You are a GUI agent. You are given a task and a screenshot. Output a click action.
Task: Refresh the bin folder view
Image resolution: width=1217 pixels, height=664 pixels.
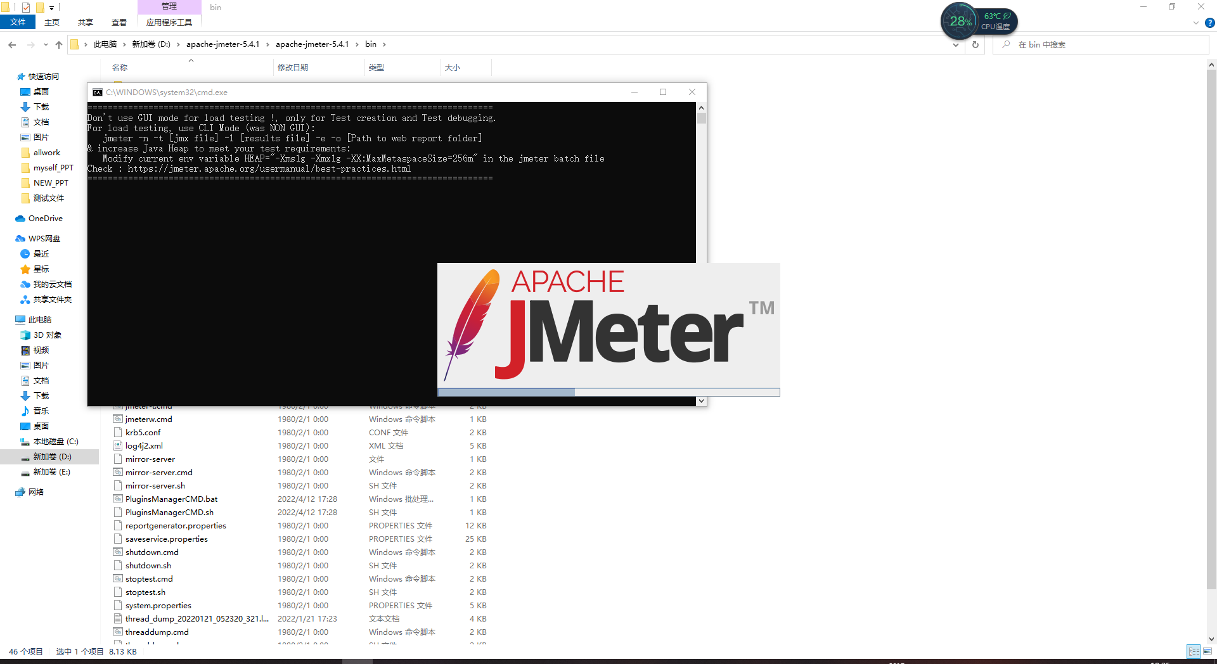[x=976, y=44]
